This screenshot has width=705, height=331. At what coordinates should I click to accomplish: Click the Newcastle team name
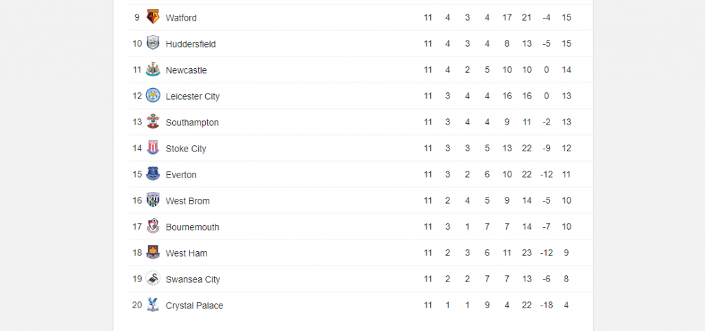(x=186, y=70)
